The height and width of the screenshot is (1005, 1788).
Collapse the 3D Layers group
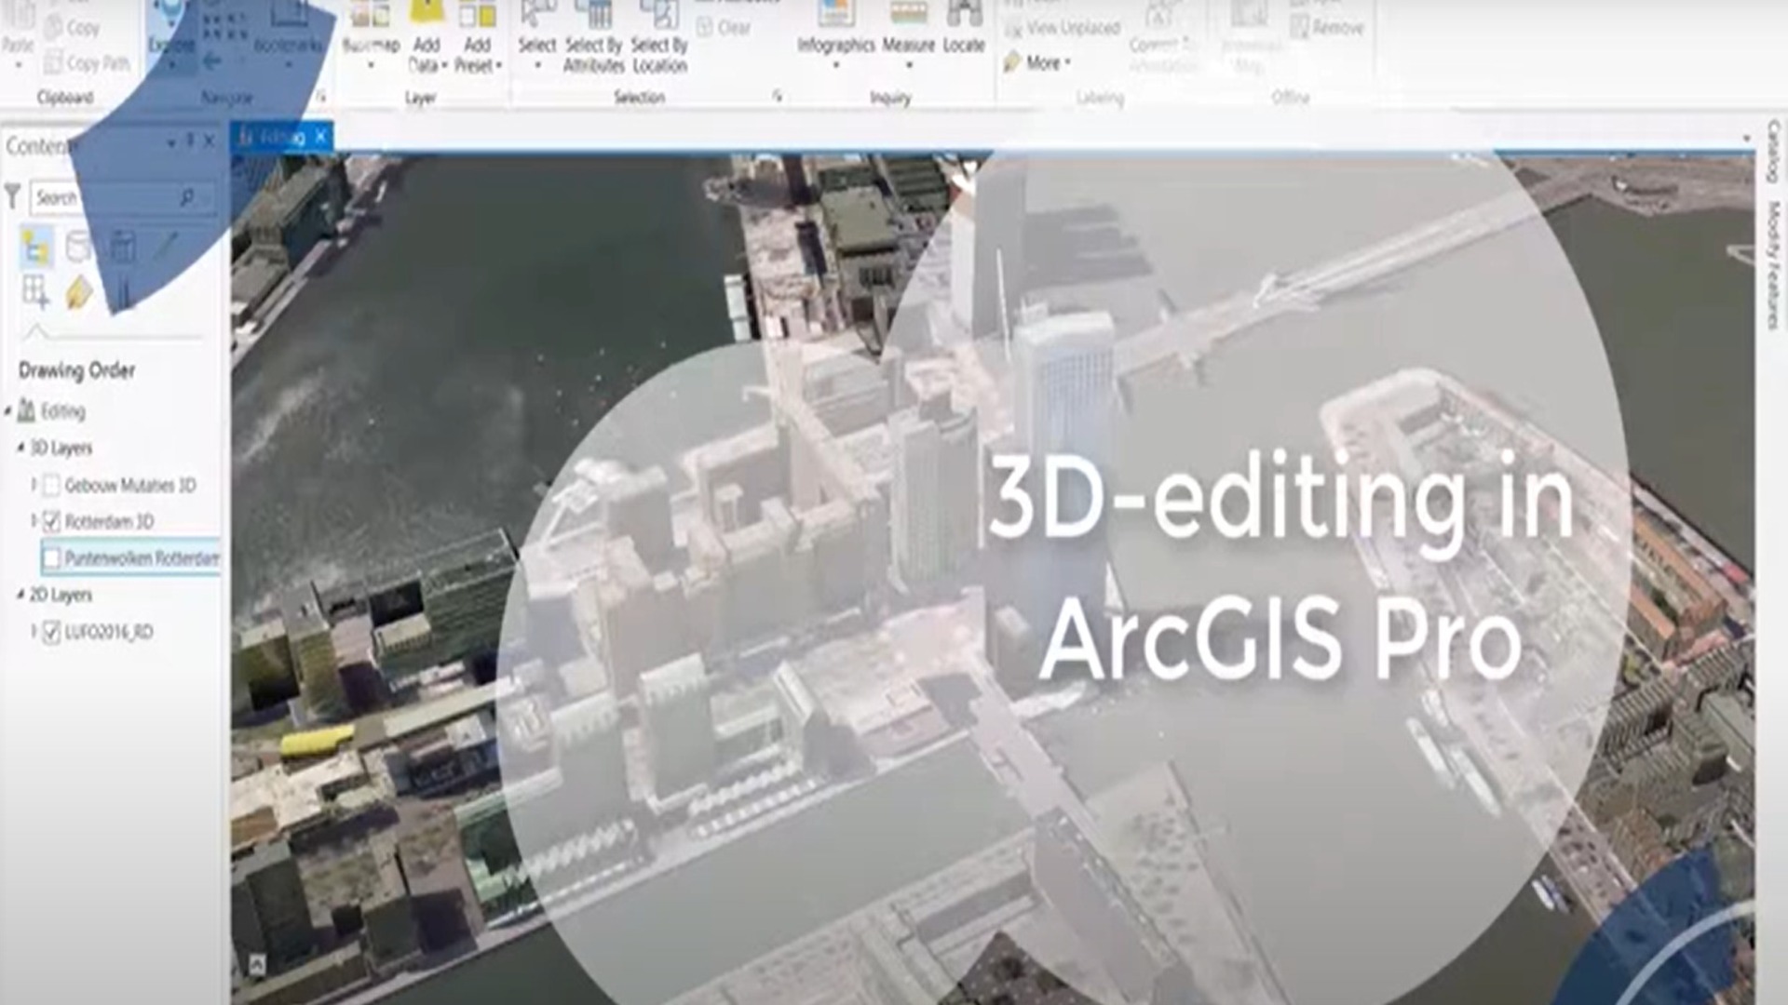[x=21, y=448]
